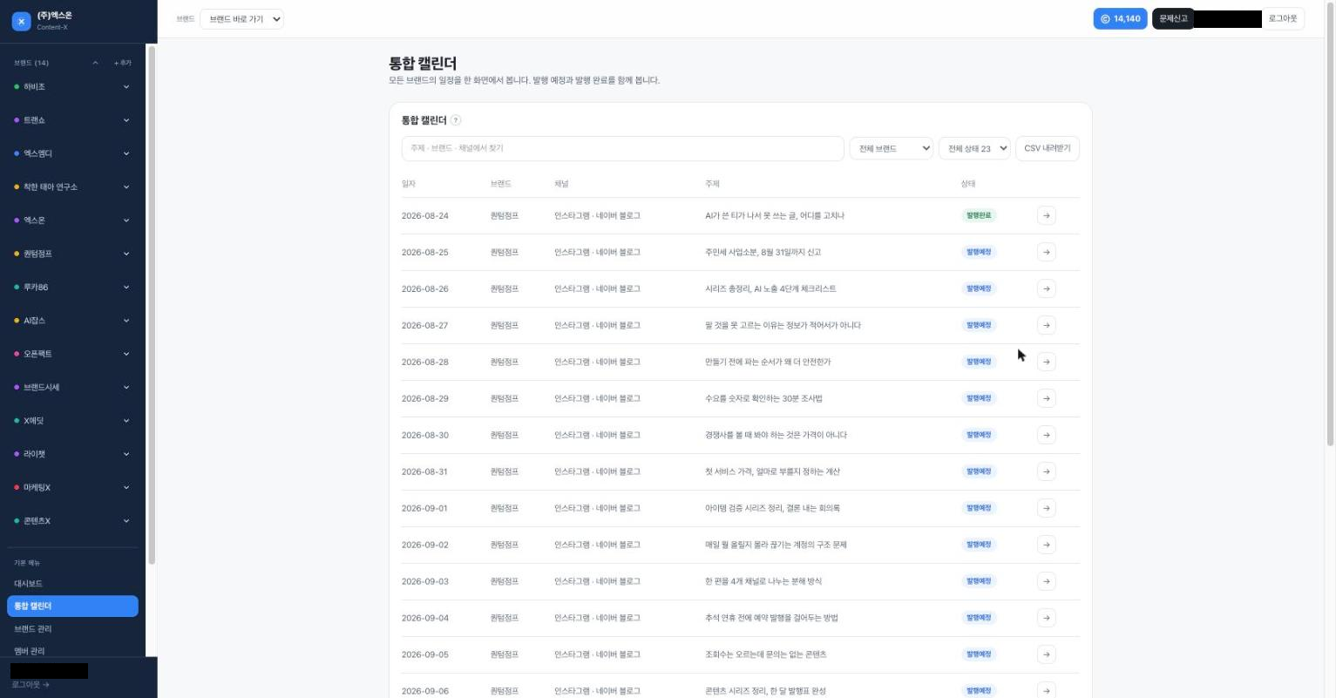
Task: Expand the AI잡스 brand chevron
Action: (x=126, y=321)
